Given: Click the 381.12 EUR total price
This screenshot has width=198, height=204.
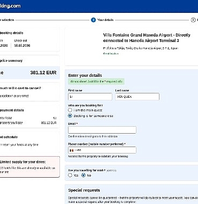Looking at the screenshot, I should tap(43, 72).
